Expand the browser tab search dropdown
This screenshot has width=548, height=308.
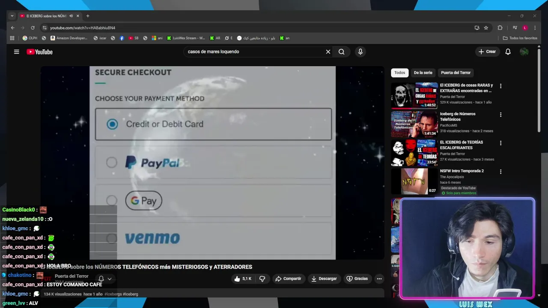tap(12, 16)
